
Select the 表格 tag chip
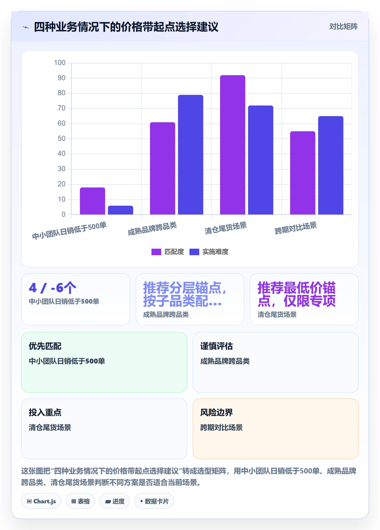[x=80, y=501]
